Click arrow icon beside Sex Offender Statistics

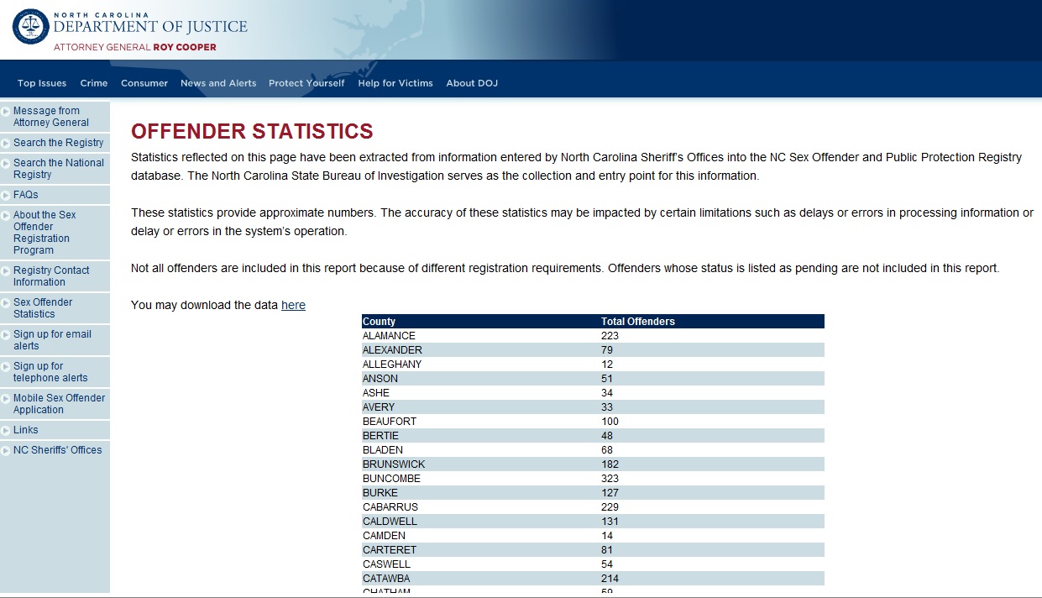(7, 302)
